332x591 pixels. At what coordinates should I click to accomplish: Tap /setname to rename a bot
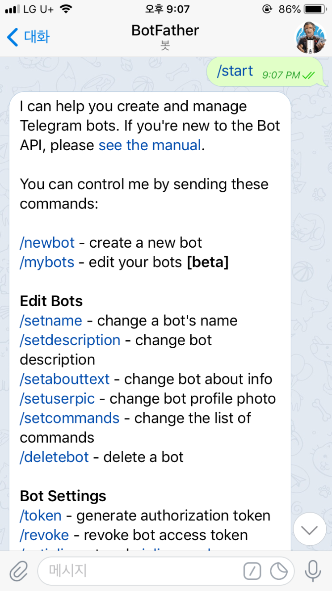coord(50,320)
